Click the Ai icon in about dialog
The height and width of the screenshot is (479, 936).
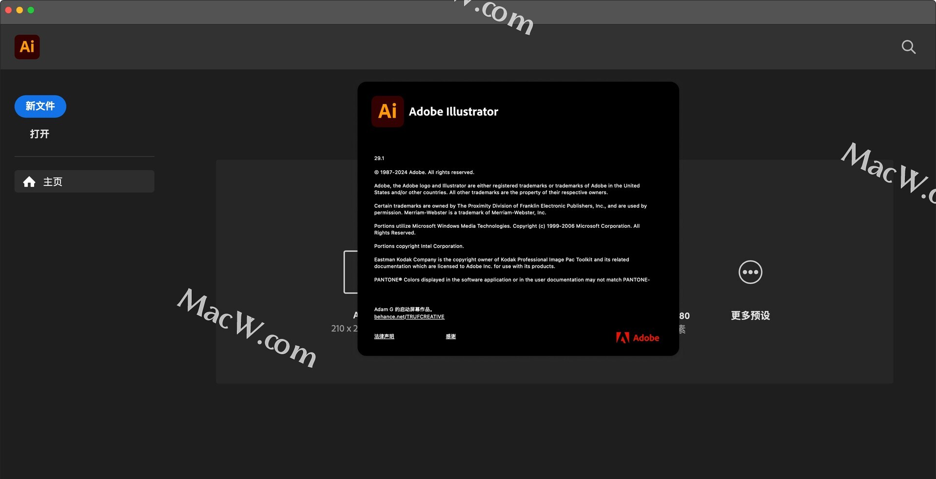click(x=388, y=111)
